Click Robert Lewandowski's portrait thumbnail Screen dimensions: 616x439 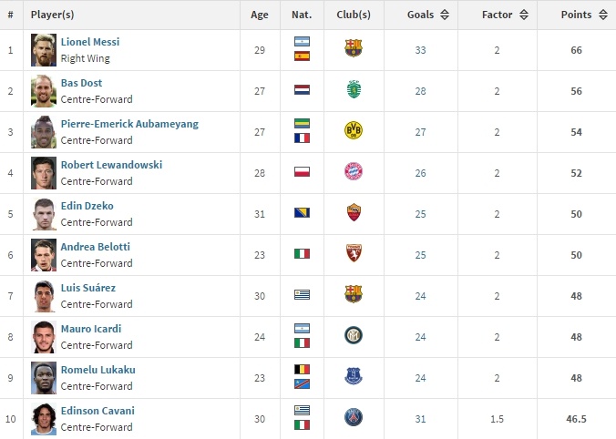click(x=43, y=172)
